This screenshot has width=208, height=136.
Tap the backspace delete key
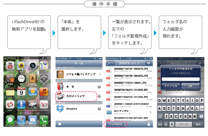(x=201, y=117)
